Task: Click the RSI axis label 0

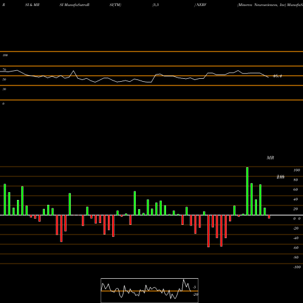Action: [3, 104]
